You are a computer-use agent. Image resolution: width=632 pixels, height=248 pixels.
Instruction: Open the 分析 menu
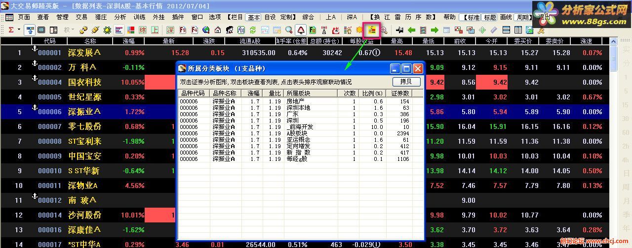tap(120, 17)
